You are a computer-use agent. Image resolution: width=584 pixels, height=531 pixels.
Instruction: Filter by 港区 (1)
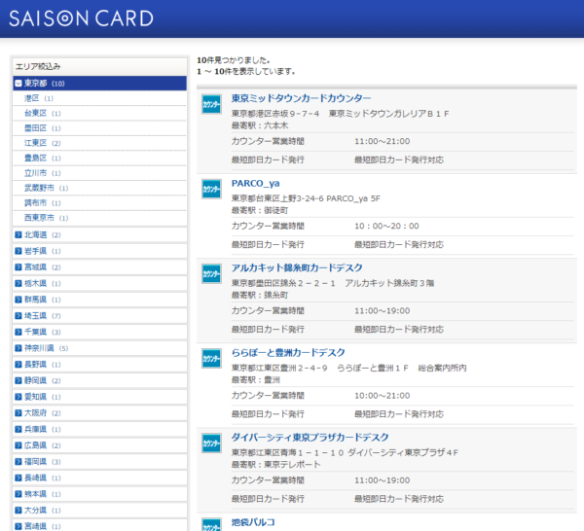[x=100, y=98]
